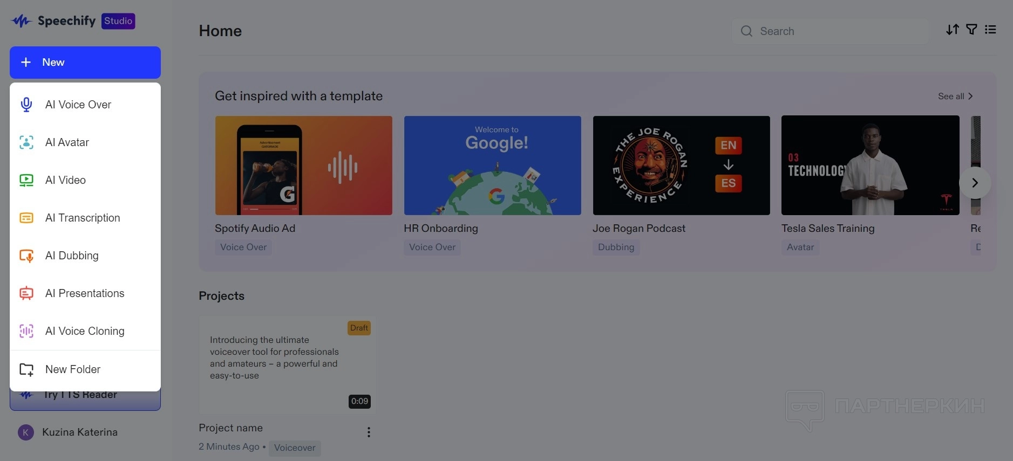Screen dimensions: 1013x461
Task: Select the AI Video menu entry
Action: (85, 180)
